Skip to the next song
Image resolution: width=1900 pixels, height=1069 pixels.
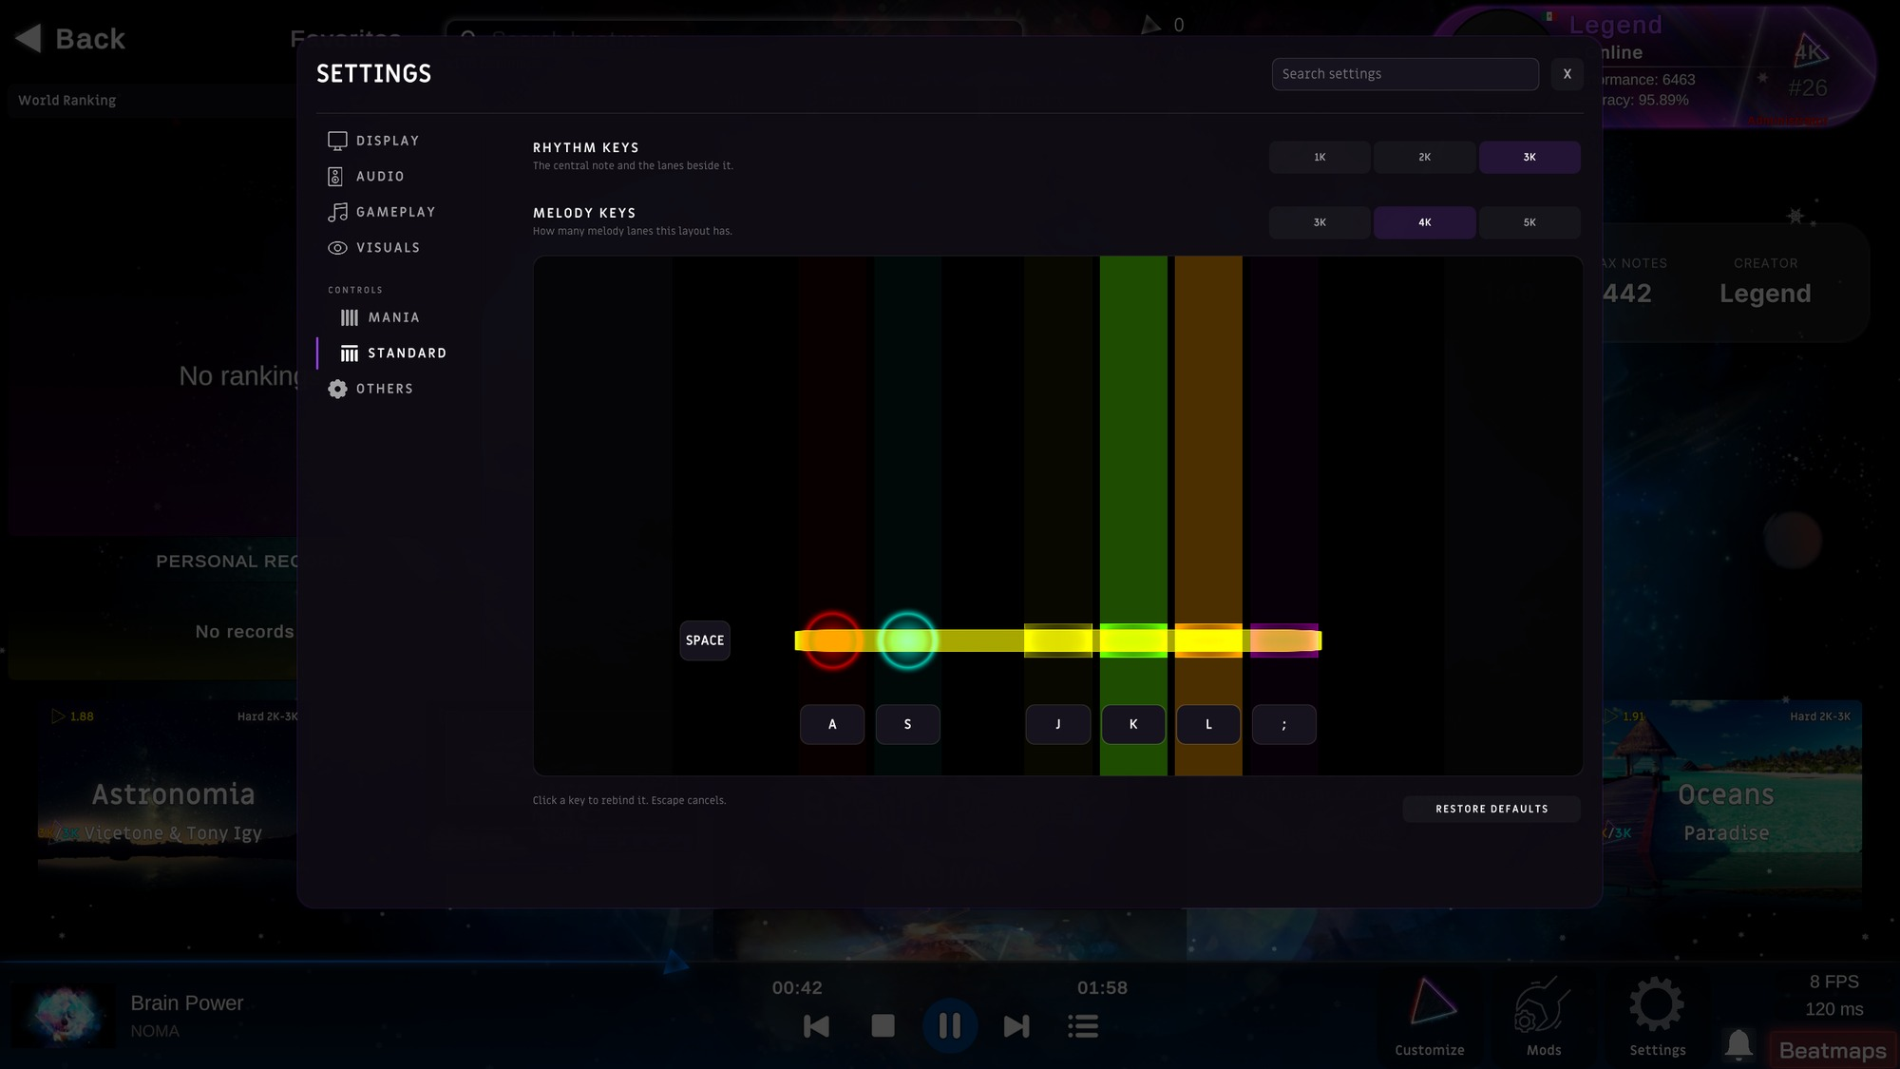click(1016, 1026)
